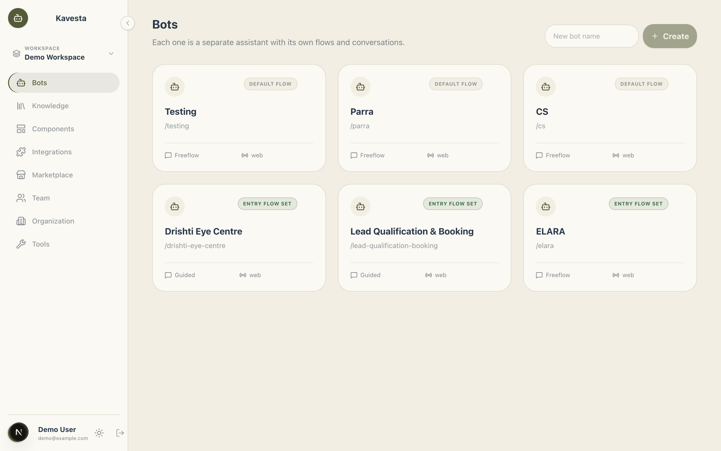Click the Team people icon
This screenshot has width=721, height=451.
pyautogui.click(x=21, y=198)
